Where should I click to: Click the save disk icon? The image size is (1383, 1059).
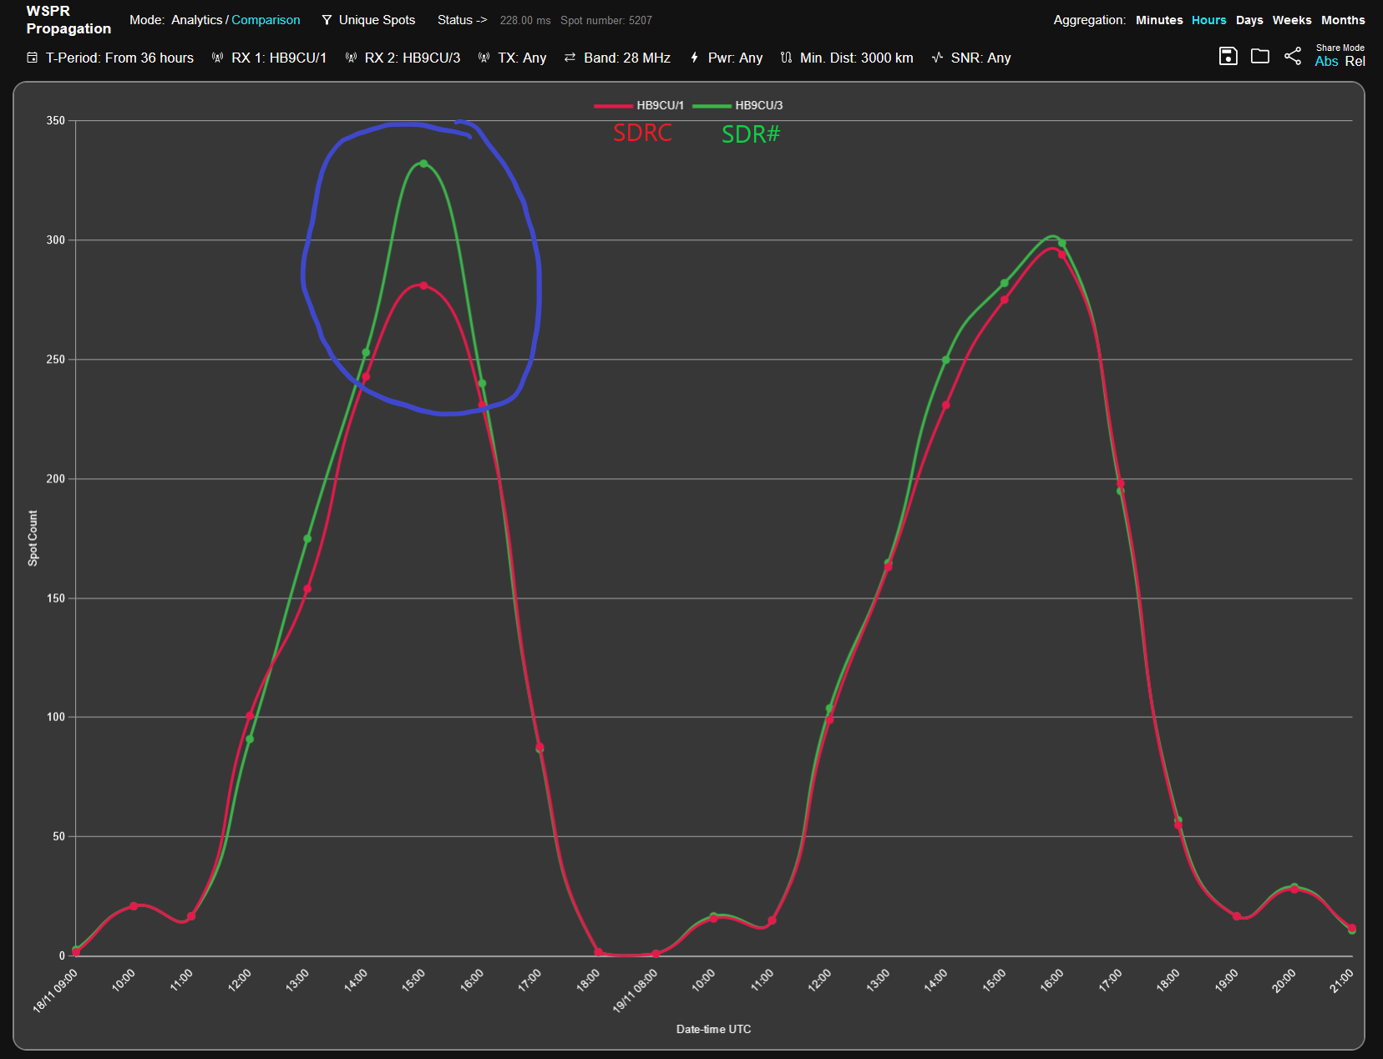click(1228, 56)
